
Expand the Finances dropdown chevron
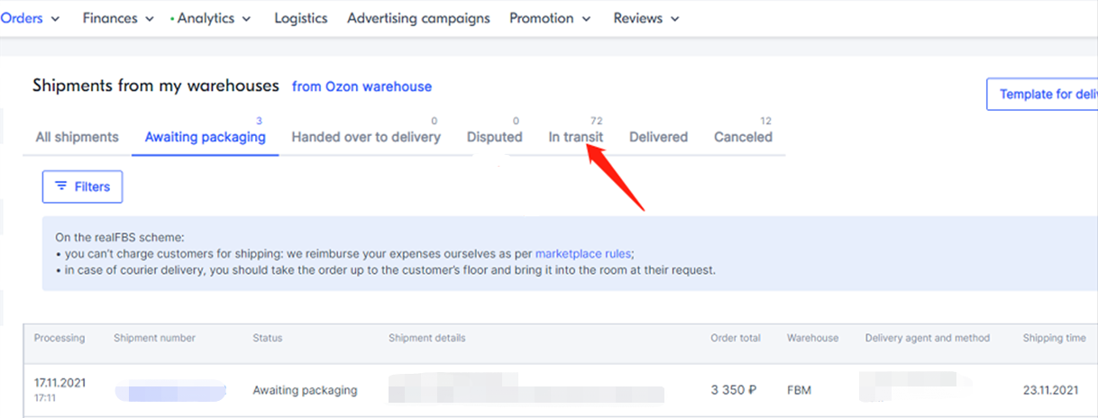(150, 19)
